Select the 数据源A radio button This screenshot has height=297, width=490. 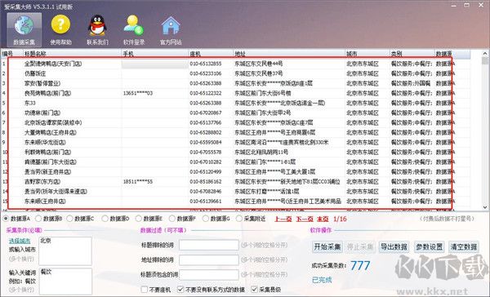point(6,219)
